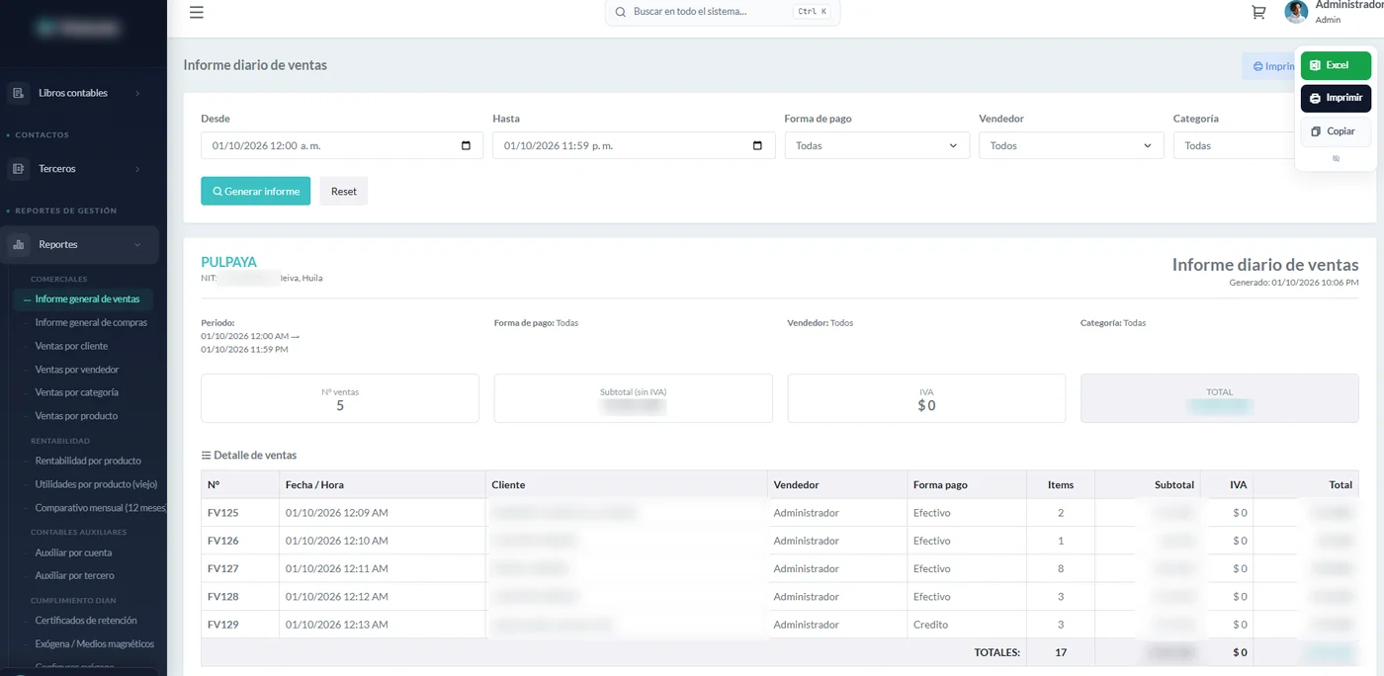Expand the Terceros submenu chevron

point(137,169)
